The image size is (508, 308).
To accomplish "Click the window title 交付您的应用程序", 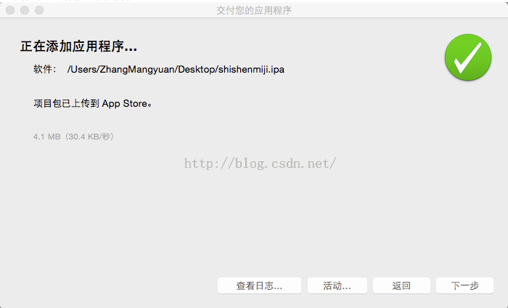I will click(x=254, y=10).
